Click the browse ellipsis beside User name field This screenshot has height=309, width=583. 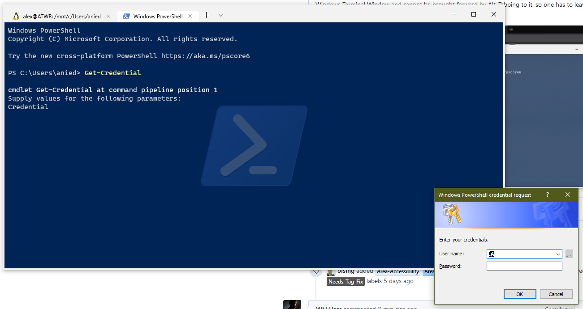[x=569, y=254]
